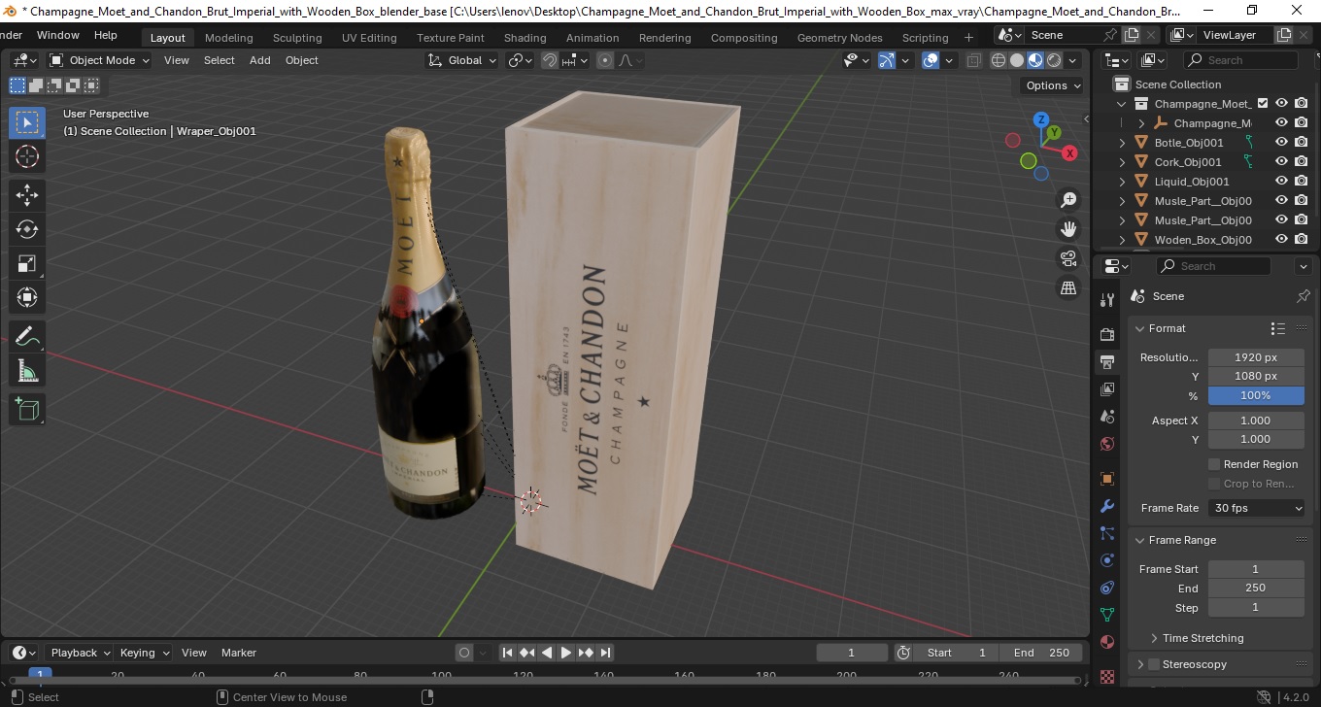The image size is (1321, 707).
Task: Open the Output properties tab
Action: click(1106, 362)
